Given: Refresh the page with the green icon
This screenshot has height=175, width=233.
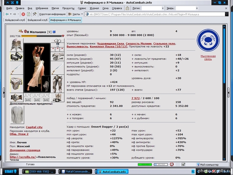Looking at the screenshot, I should coord(28,14).
